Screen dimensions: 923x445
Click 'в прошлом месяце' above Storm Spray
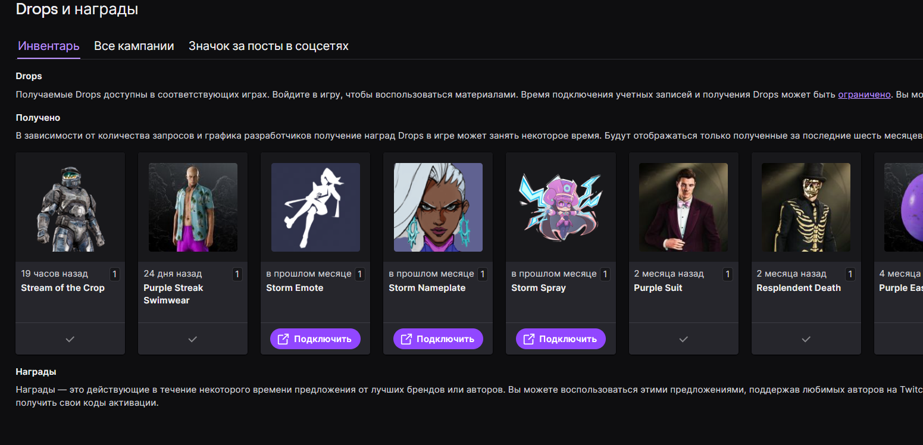tap(554, 274)
